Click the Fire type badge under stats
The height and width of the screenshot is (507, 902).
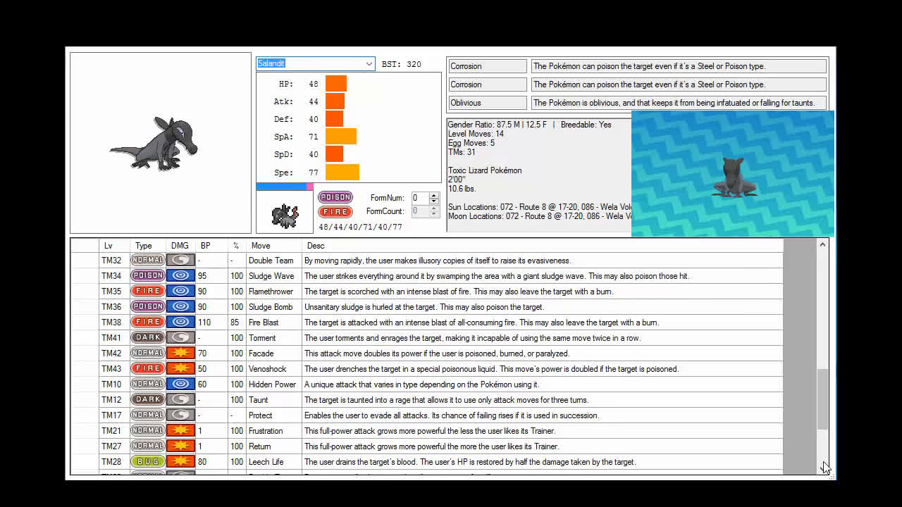tap(335, 212)
